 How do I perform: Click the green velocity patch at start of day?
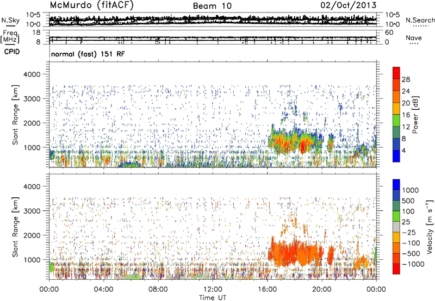tap(51, 267)
